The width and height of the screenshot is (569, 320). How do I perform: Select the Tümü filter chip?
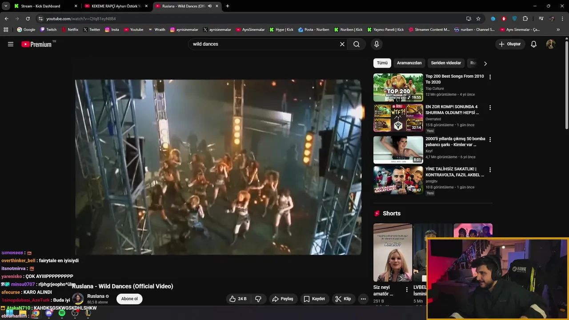tap(382, 63)
